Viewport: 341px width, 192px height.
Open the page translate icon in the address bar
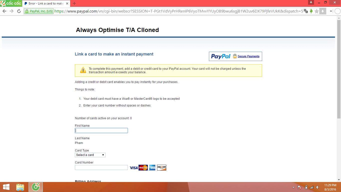coord(306,11)
